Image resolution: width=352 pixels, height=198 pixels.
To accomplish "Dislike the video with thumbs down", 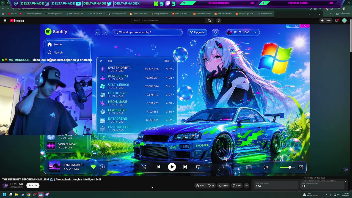I will (211, 186).
